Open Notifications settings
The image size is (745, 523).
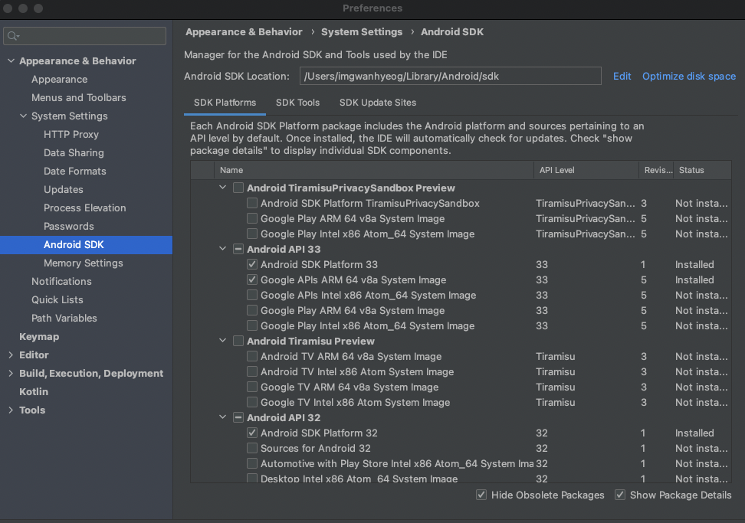[x=62, y=282]
